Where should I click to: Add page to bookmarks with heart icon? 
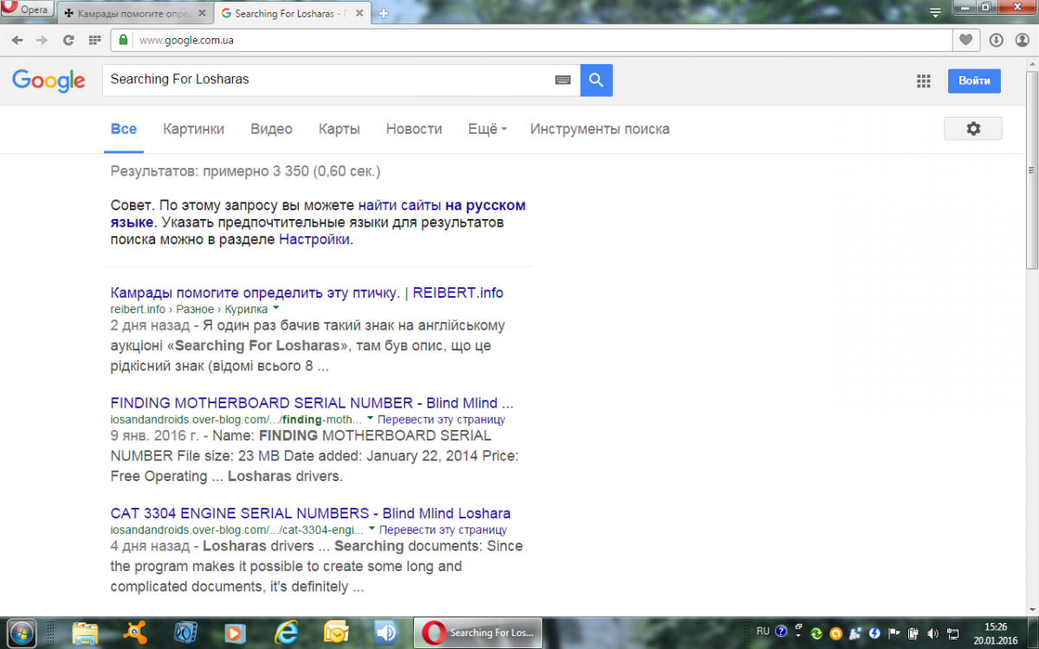pos(965,40)
